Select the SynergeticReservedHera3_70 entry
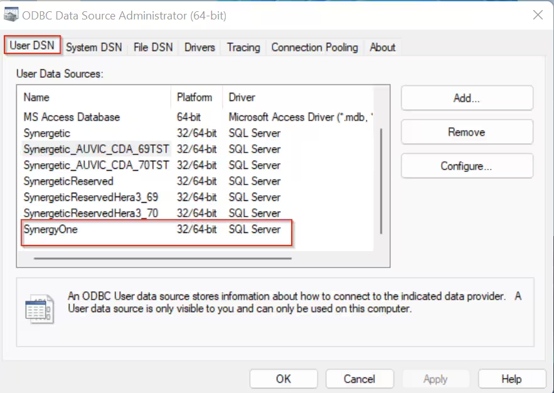Viewport: 554px width, 393px height. click(x=198, y=213)
